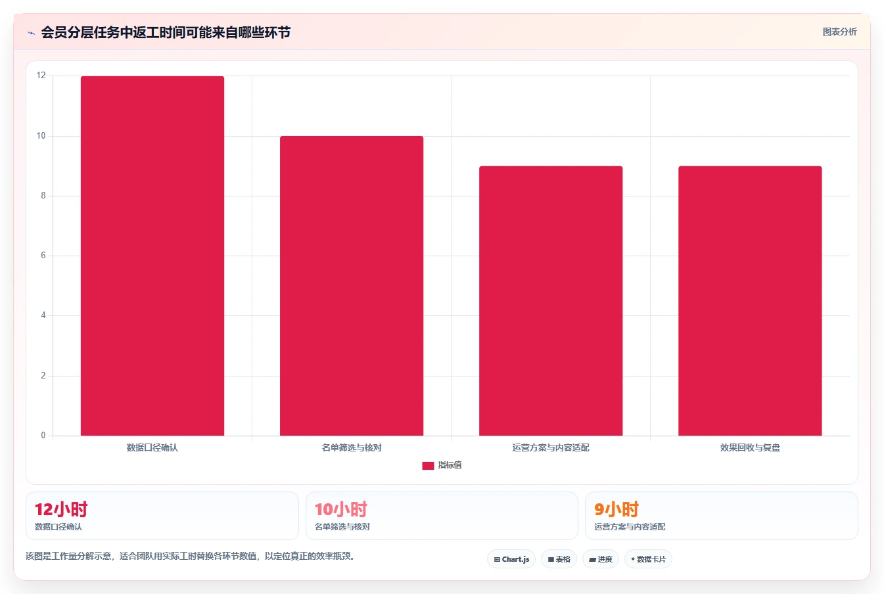The width and height of the screenshot is (884, 594).
Task: Click the 数据口径确认 bar in the chart
Action: 152,256
